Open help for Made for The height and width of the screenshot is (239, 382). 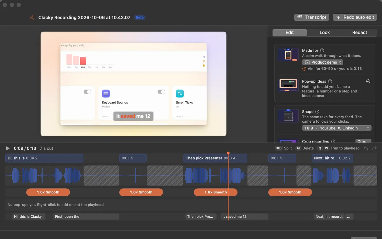pos(322,50)
